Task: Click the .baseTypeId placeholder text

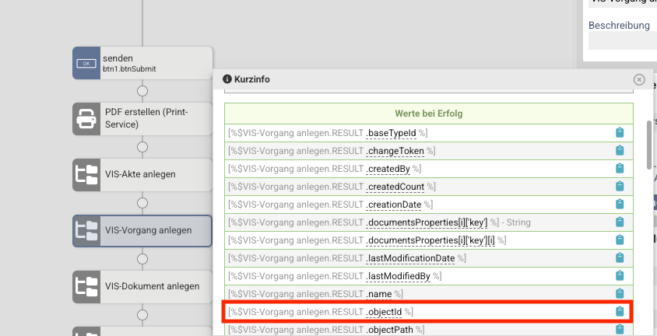Action: (x=392, y=133)
